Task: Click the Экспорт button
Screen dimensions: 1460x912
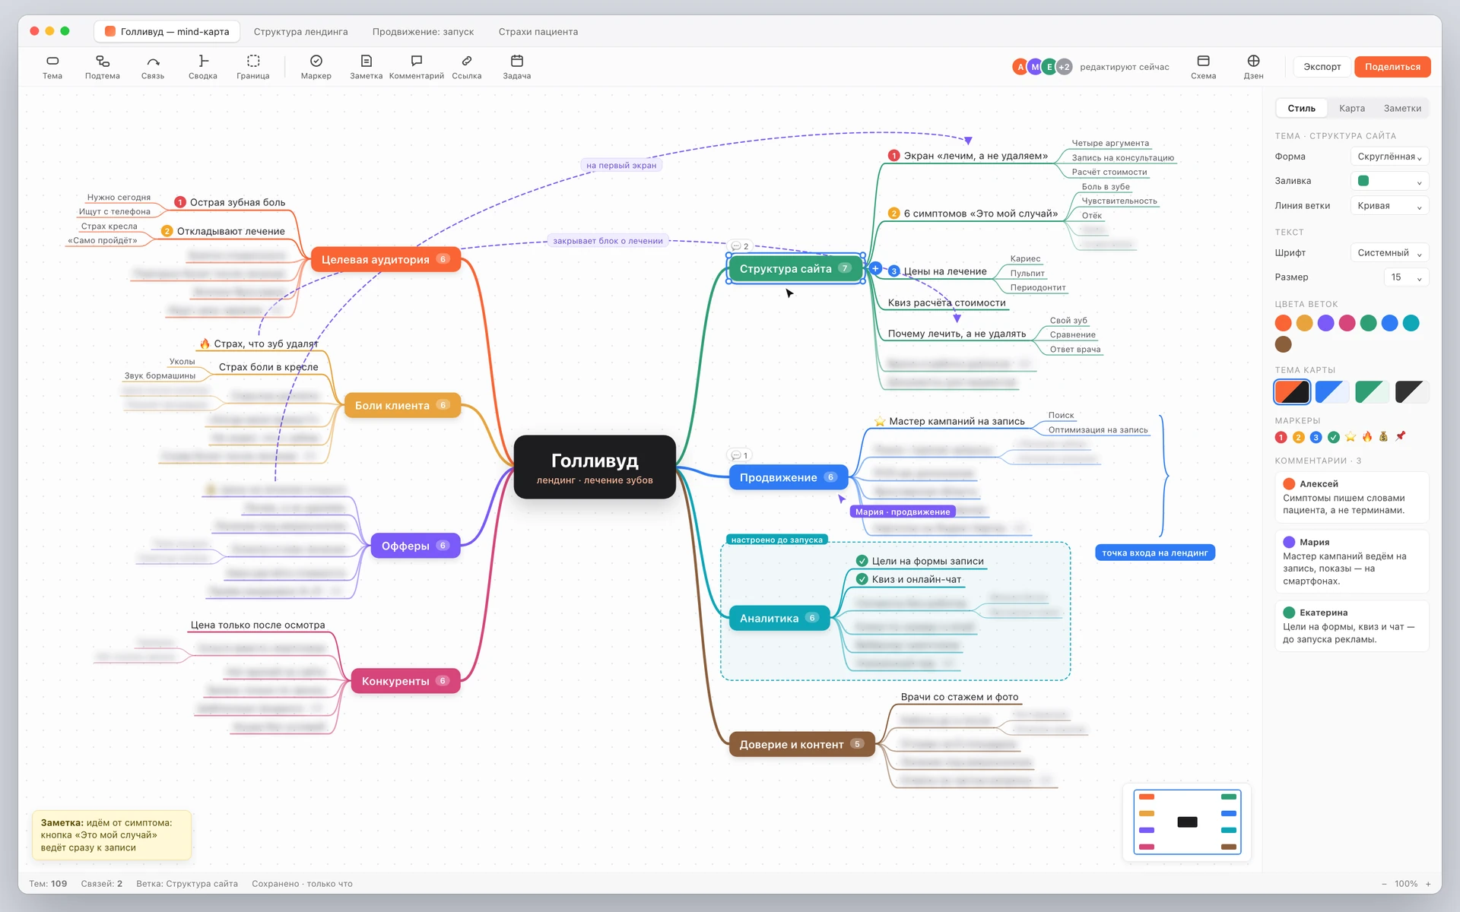Action: click(x=1322, y=67)
